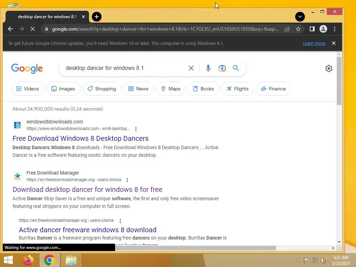Open Free Download Windows 8 Desktop Dancers

pos(81,138)
